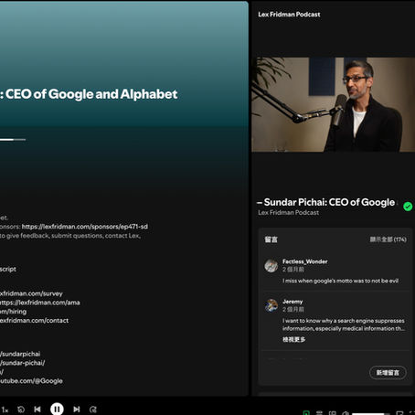Skip to the next track
This screenshot has width=415, height=415.
(x=77, y=410)
